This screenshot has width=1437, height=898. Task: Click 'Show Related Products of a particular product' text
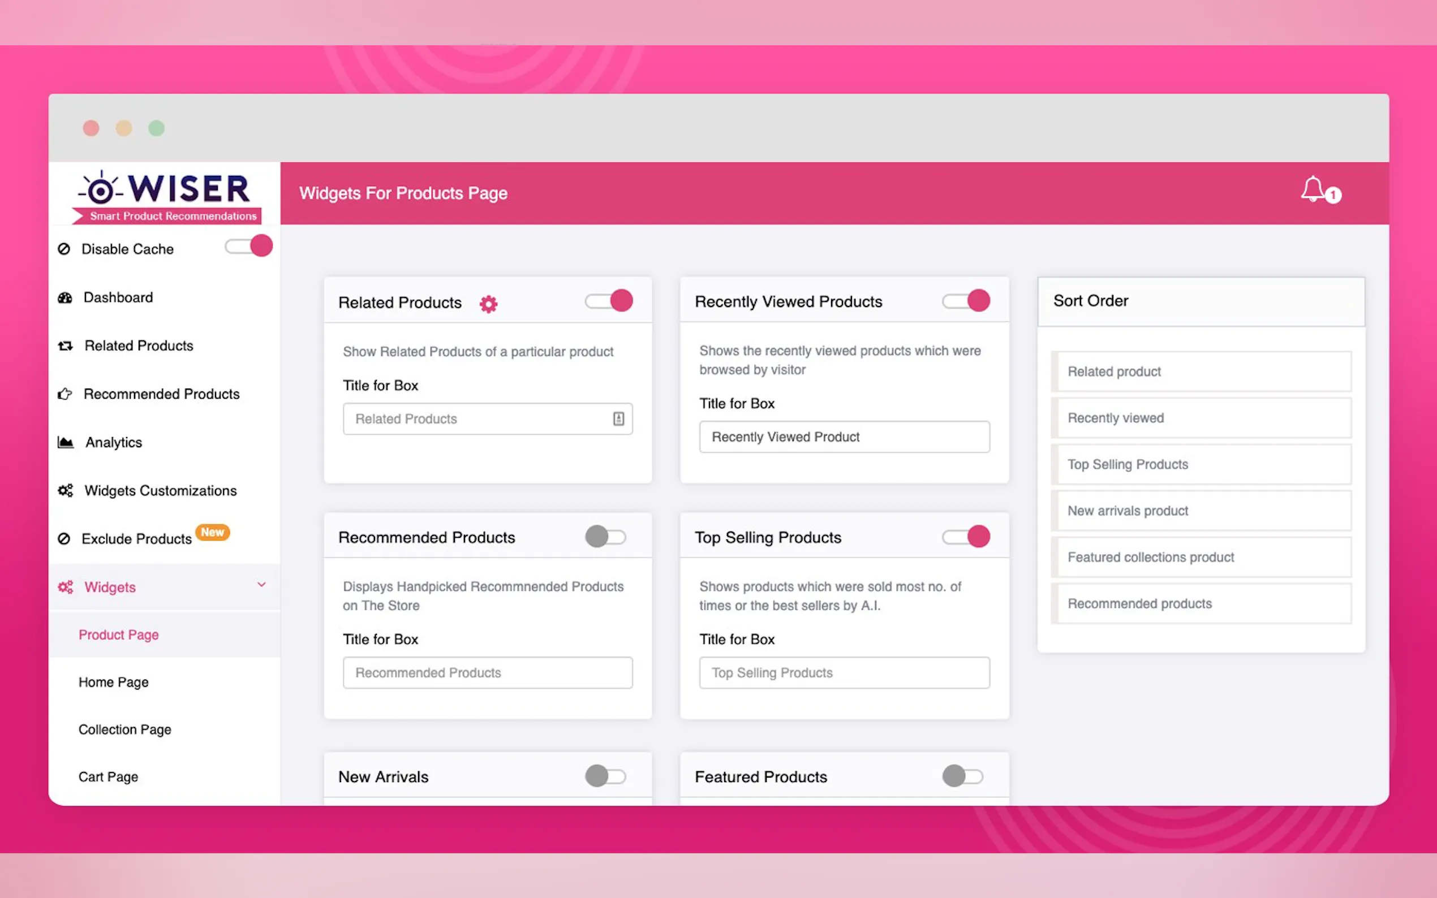[477, 352]
